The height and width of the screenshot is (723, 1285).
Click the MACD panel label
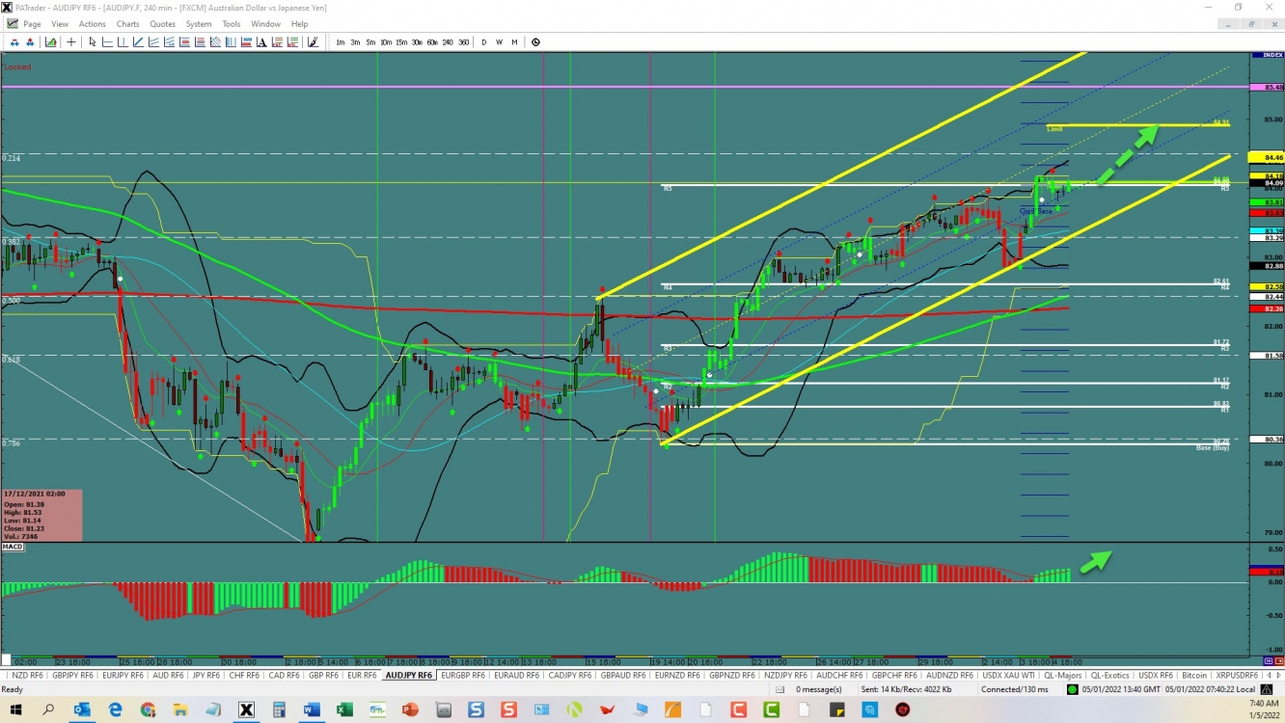pyautogui.click(x=13, y=547)
